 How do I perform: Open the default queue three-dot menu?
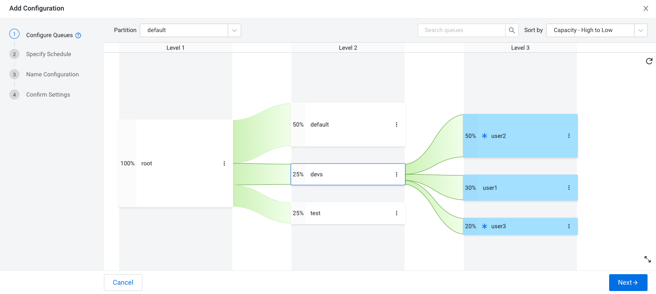pyautogui.click(x=397, y=124)
